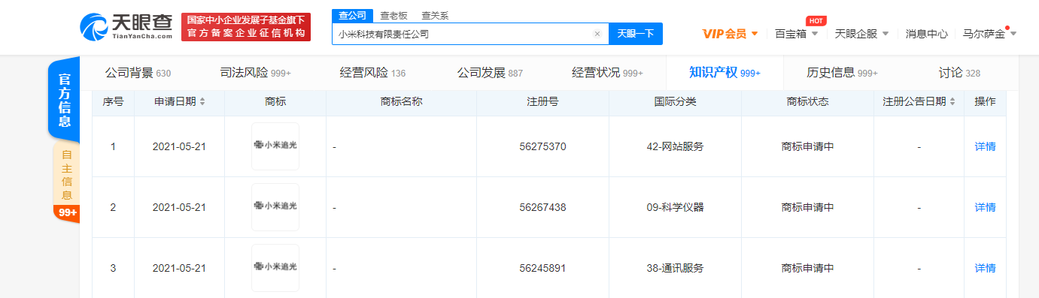
Task: Click registration number 56245891
Action: [542, 268]
